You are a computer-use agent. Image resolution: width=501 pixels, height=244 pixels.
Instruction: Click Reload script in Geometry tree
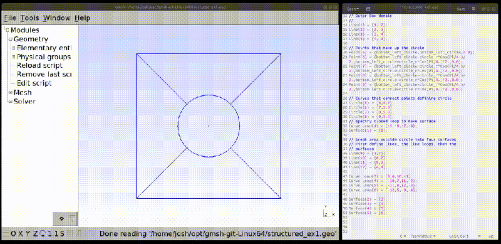click(39, 65)
